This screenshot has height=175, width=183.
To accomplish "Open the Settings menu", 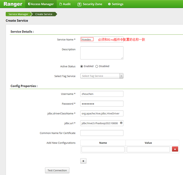I will 116,4.
